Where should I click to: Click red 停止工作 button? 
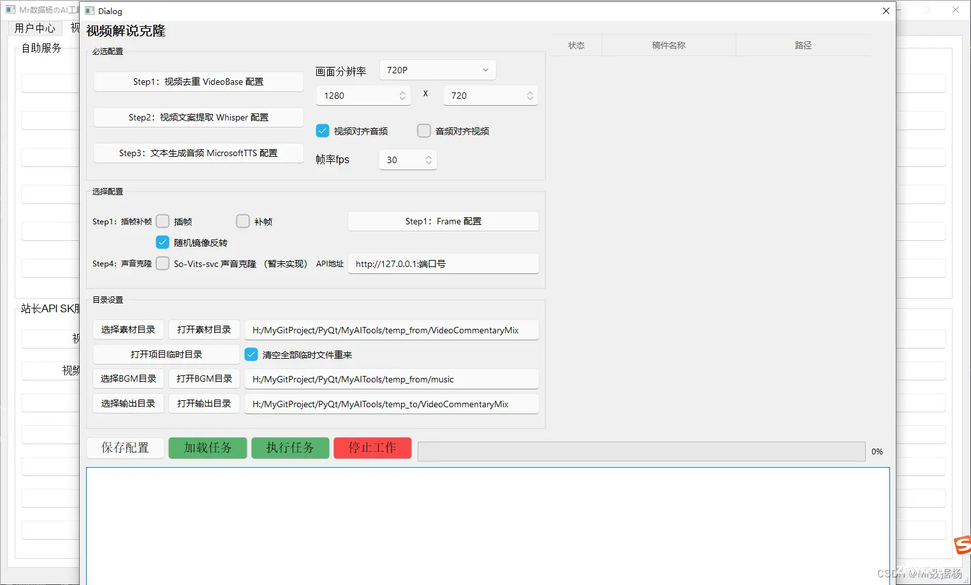coord(372,448)
